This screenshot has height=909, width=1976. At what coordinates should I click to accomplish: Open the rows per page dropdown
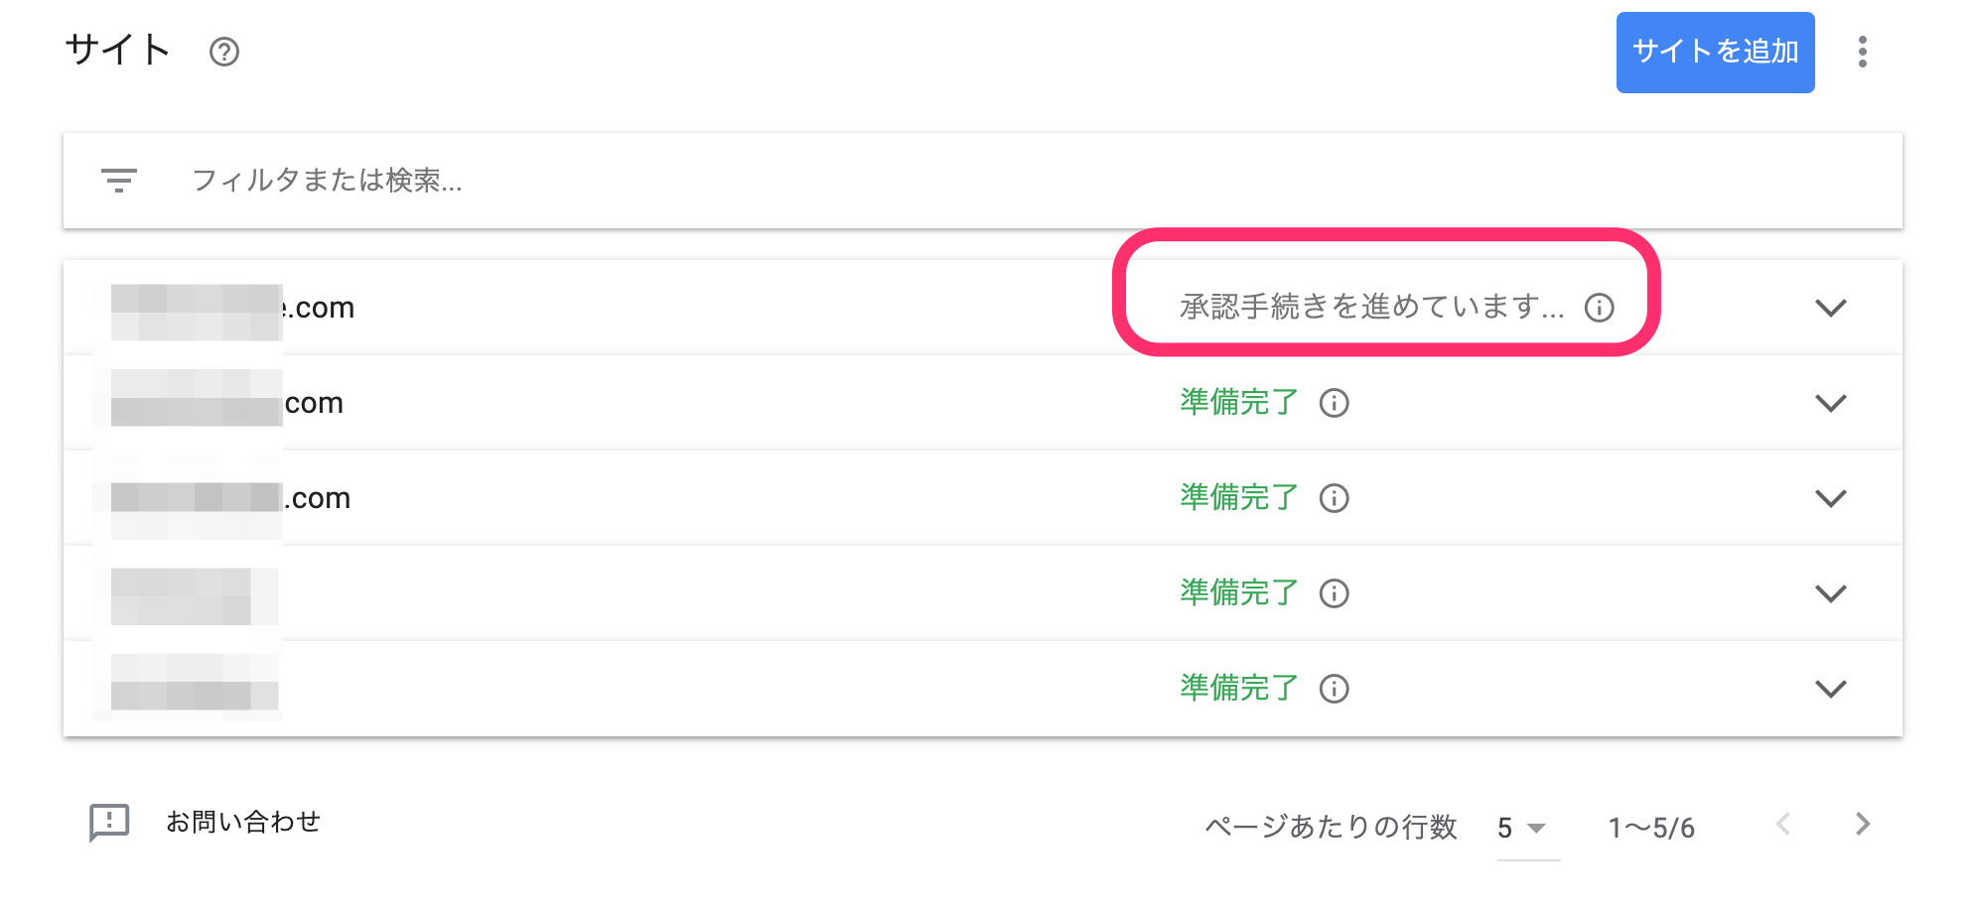pyautogui.click(x=1518, y=827)
